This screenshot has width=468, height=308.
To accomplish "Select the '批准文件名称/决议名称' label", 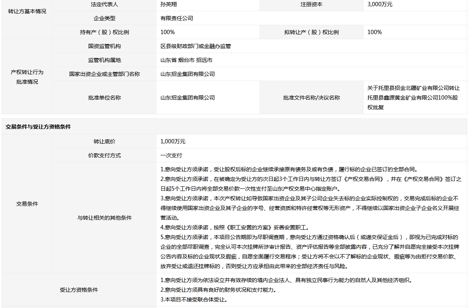I will click(x=312, y=98).
